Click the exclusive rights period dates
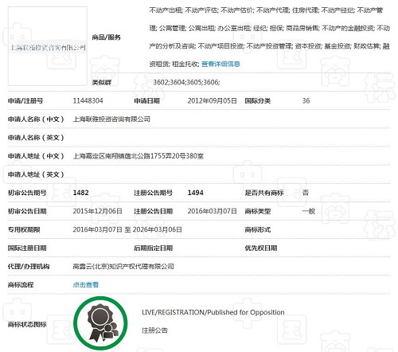Viewport: 398px width, 352px height. click(x=127, y=229)
